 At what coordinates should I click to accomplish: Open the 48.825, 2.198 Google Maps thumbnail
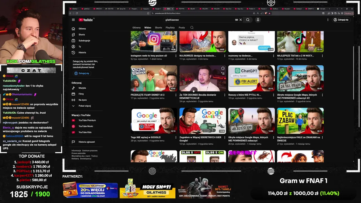point(252,121)
